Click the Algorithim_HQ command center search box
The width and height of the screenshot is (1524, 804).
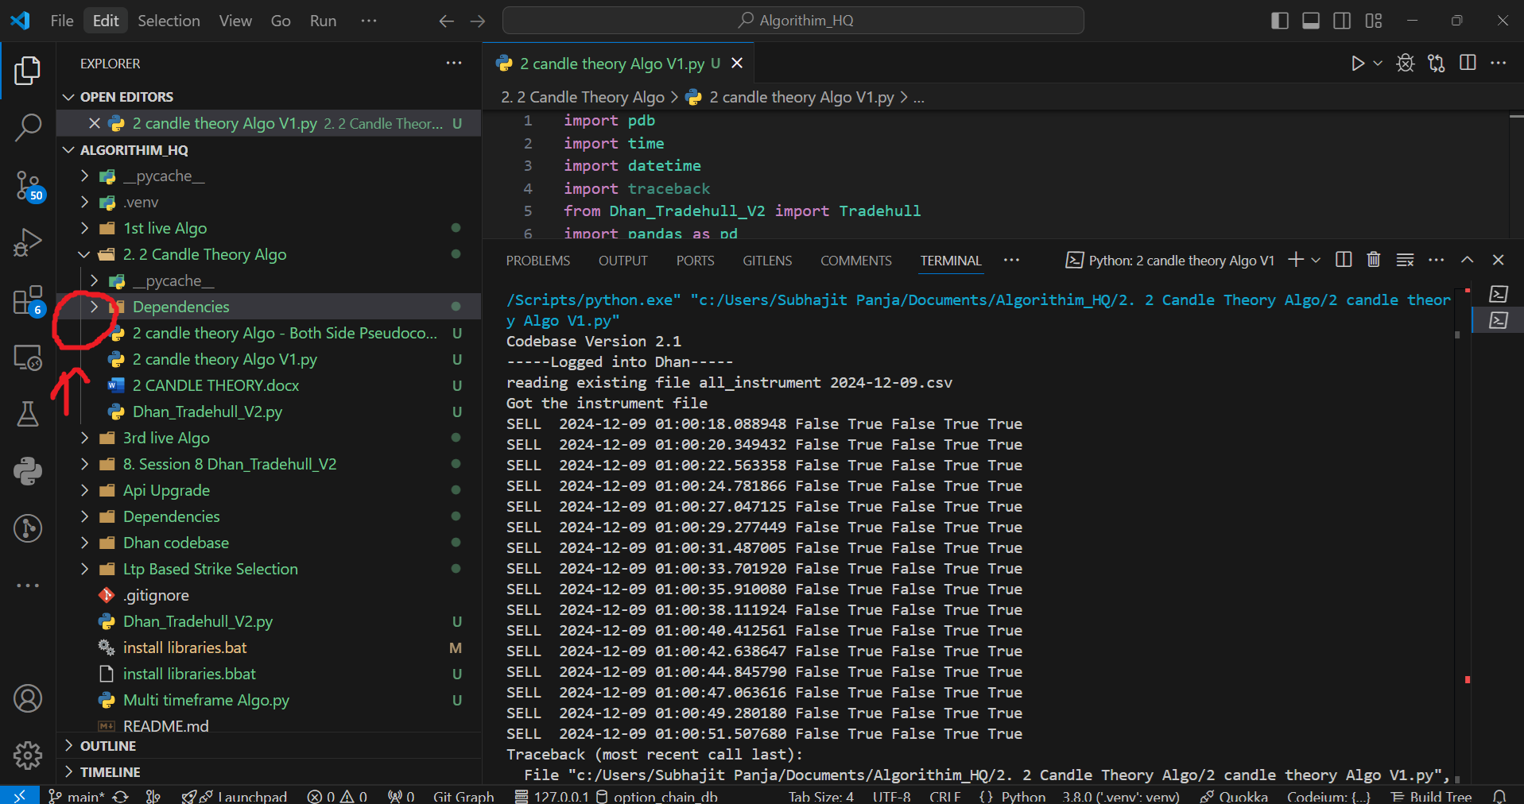click(793, 21)
